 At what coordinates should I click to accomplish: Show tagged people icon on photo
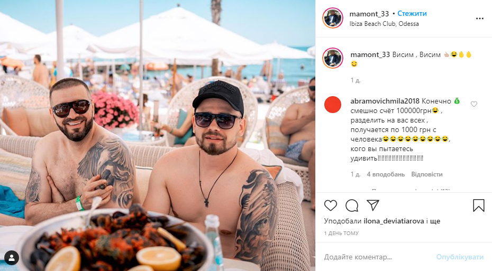[12, 258]
